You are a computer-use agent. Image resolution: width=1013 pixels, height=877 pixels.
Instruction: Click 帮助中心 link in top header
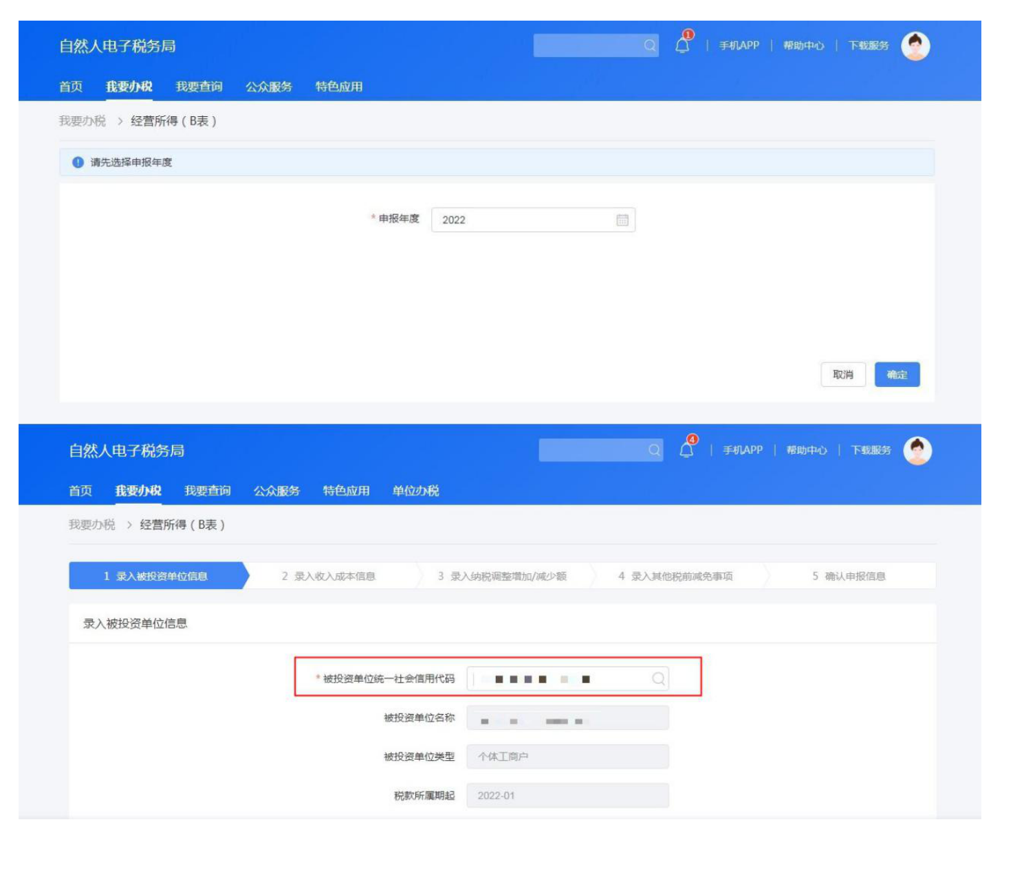point(803,45)
